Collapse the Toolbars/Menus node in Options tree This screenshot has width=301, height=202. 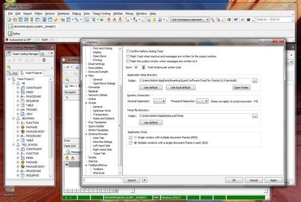[x=86, y=165]
